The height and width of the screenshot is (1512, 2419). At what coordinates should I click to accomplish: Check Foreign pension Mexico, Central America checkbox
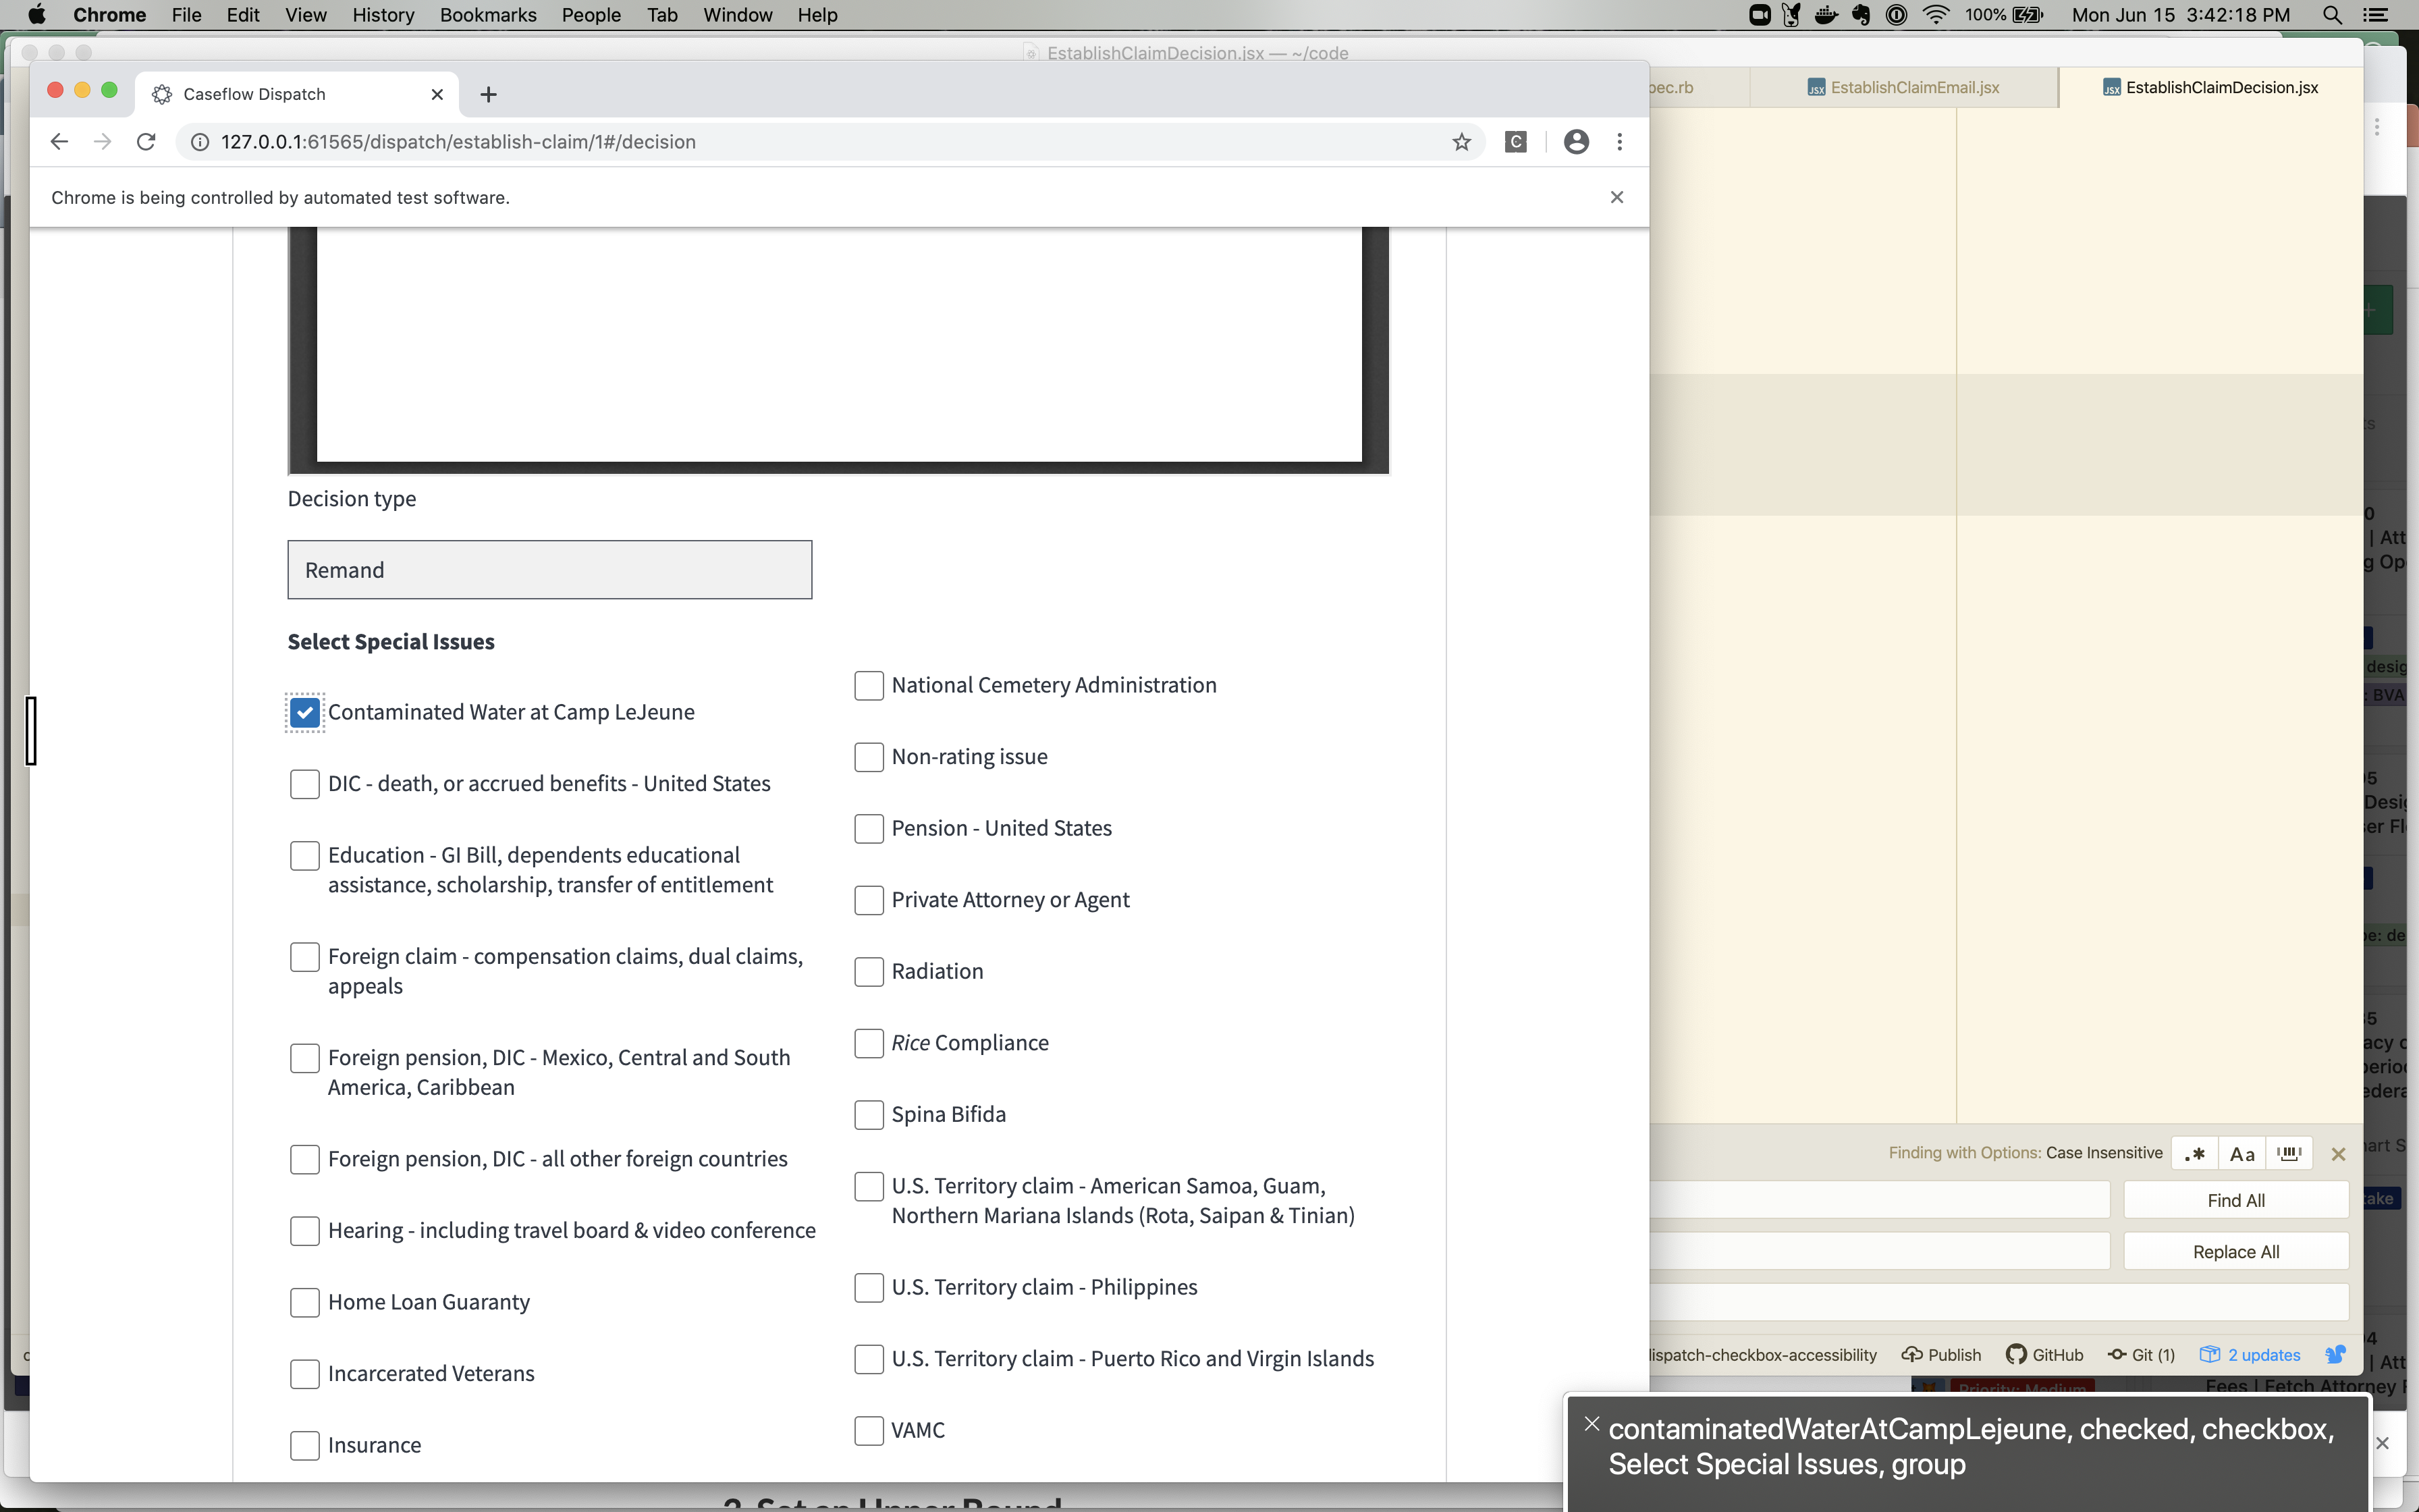click(x=305, y=1058)
